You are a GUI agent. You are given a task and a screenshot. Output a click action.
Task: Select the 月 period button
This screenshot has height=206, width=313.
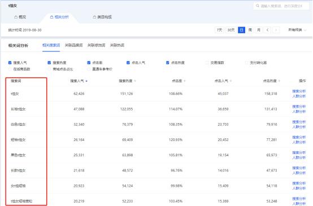tap(259, 30)
